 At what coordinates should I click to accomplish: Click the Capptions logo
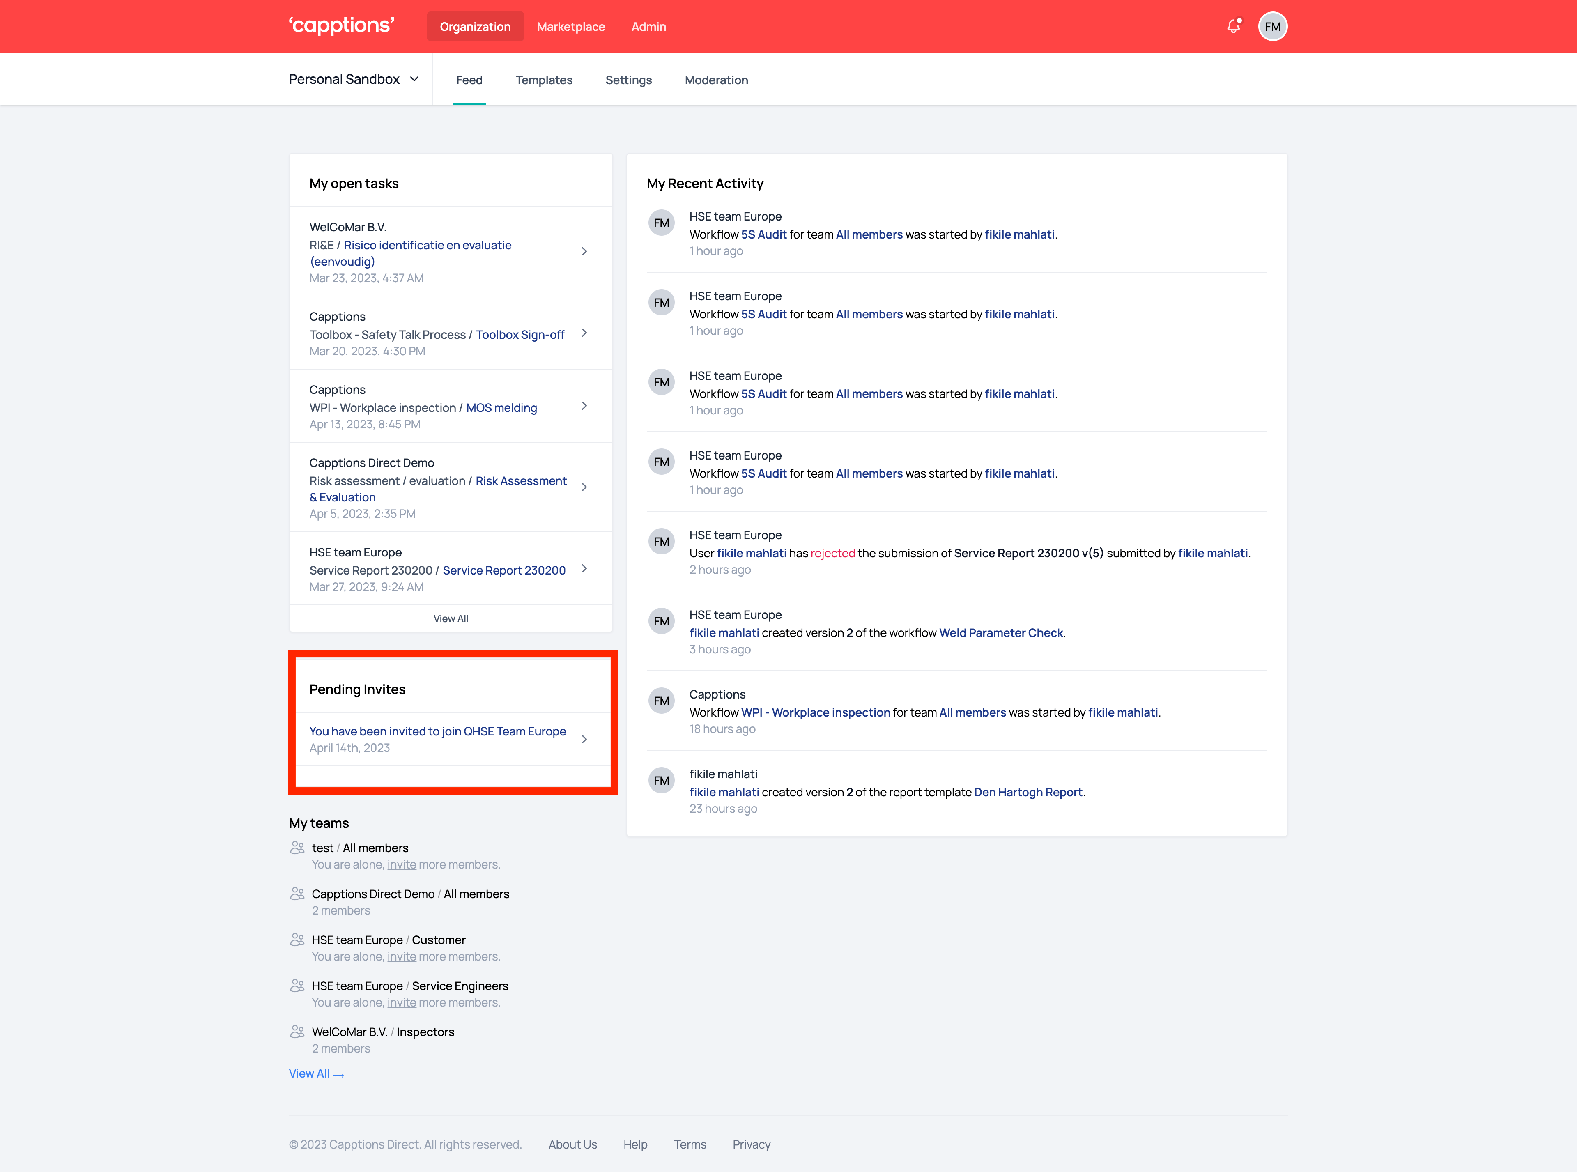[x=341, y=25]
